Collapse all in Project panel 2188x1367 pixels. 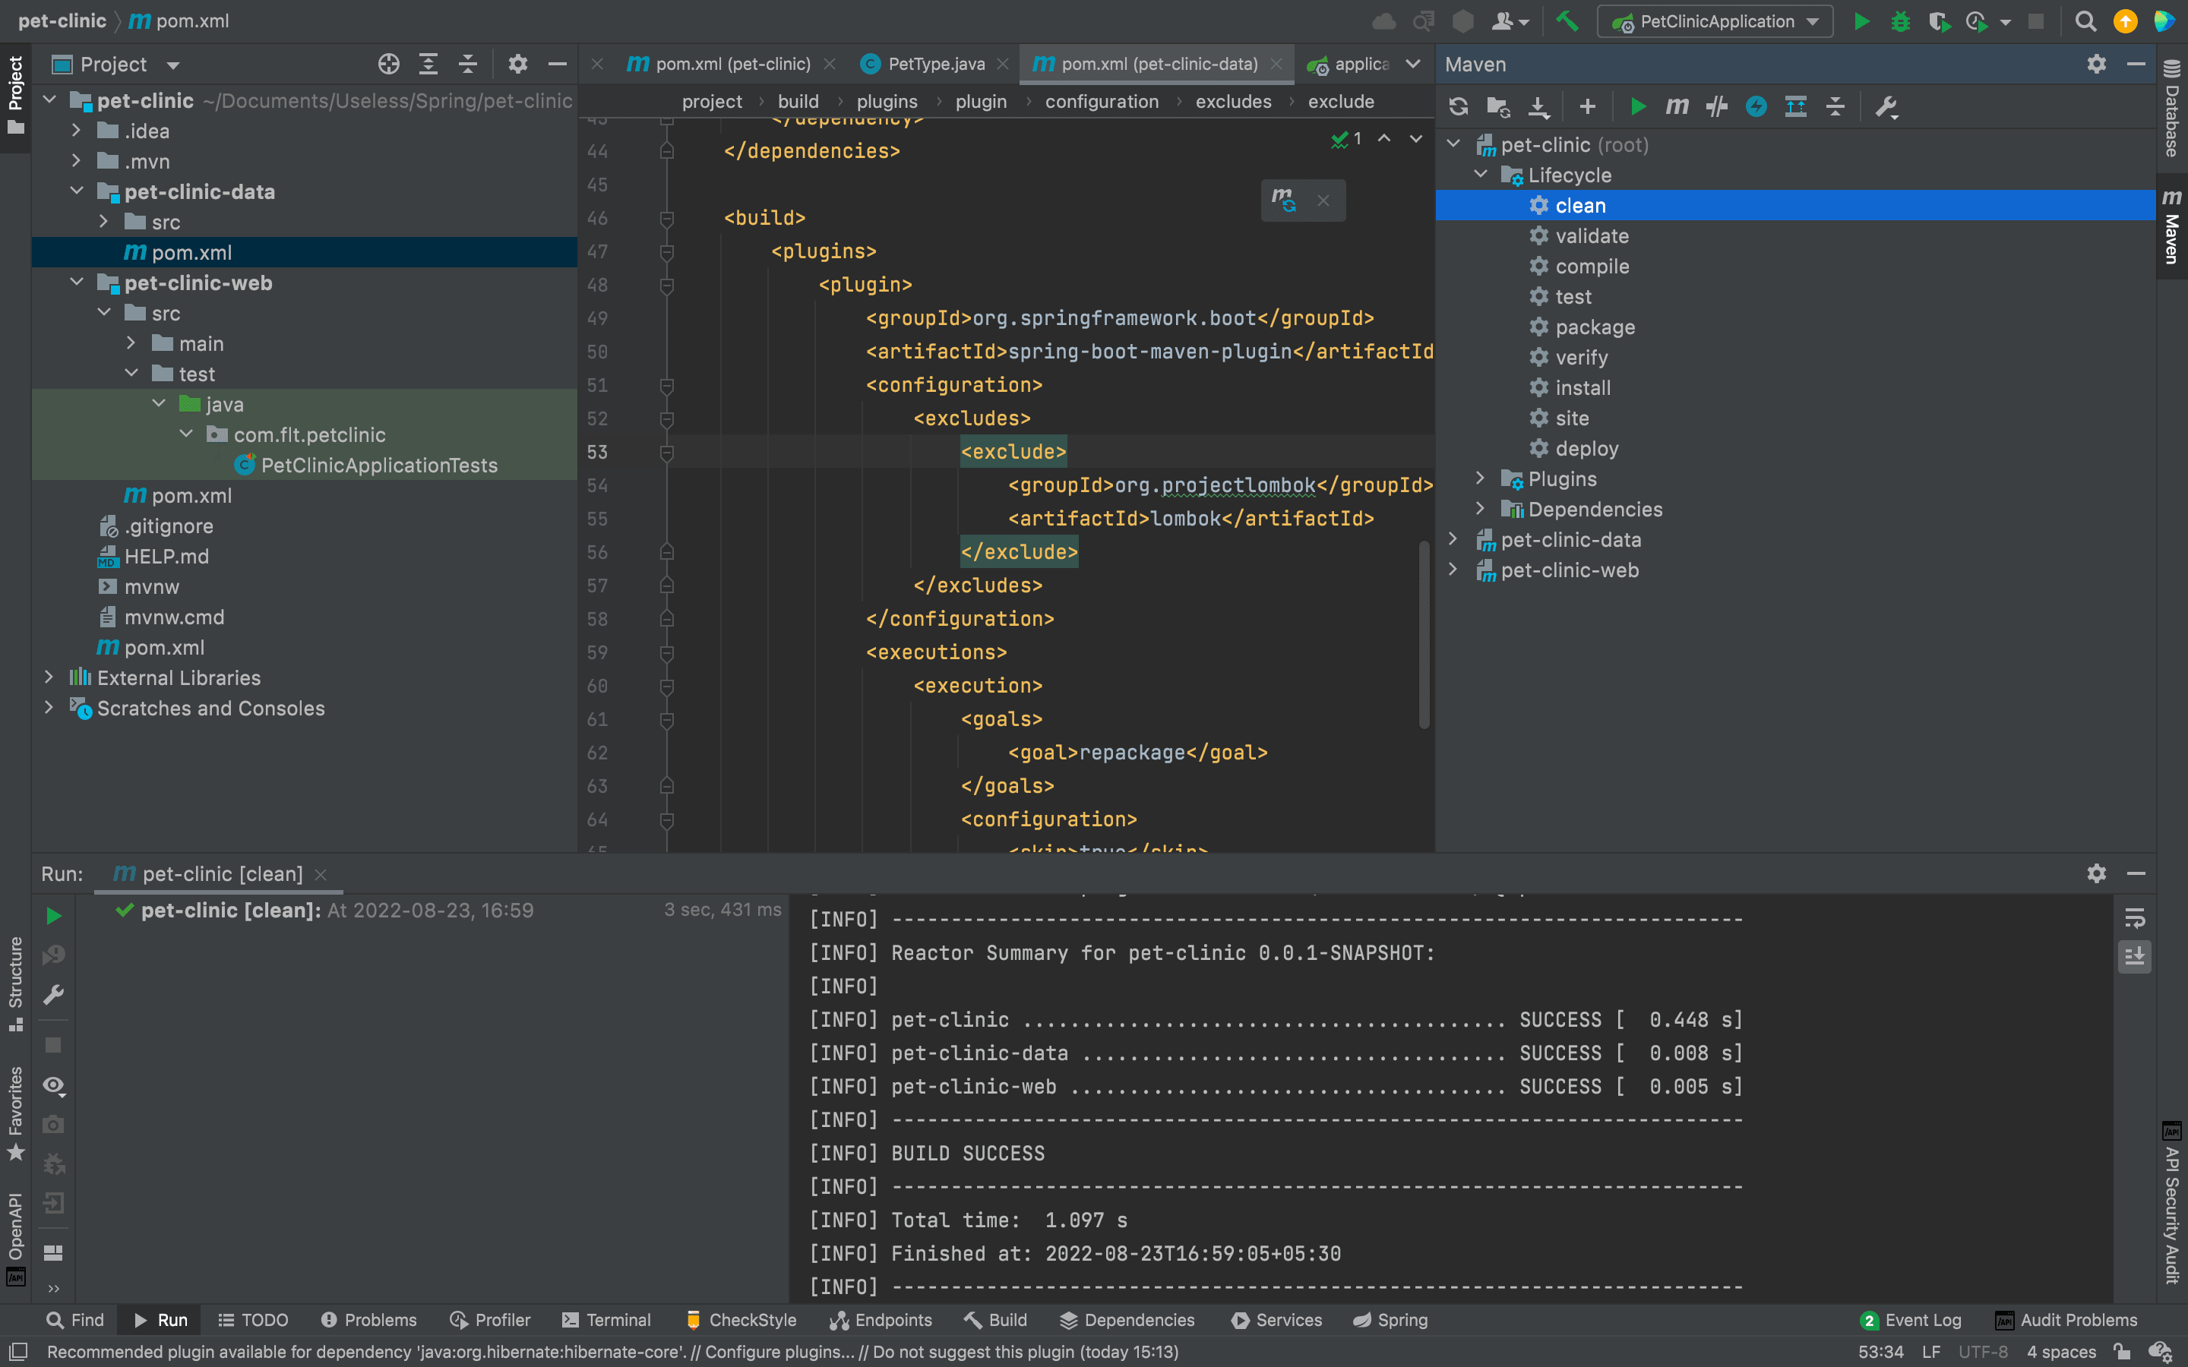click(x=468, y=65)
